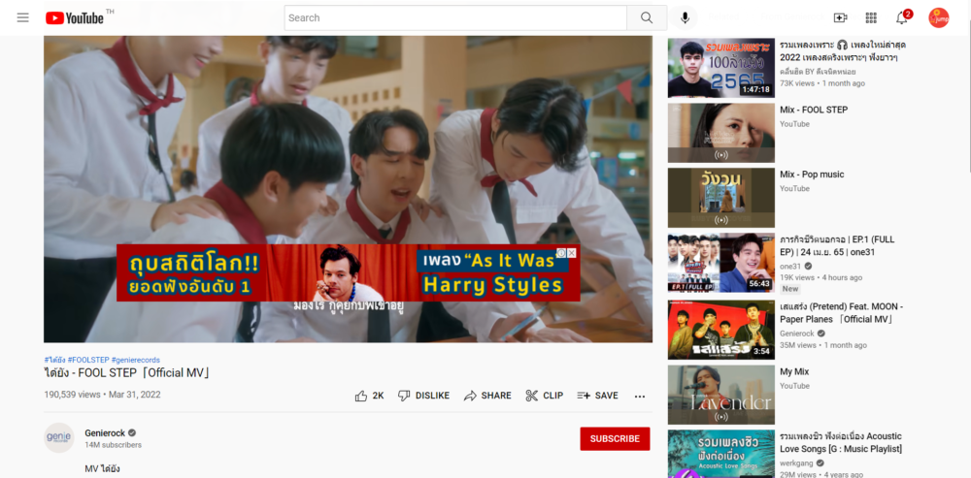The image size is (971, 478).
Task: Click hashtag #genierecords
Action: [x=136, y=360]
